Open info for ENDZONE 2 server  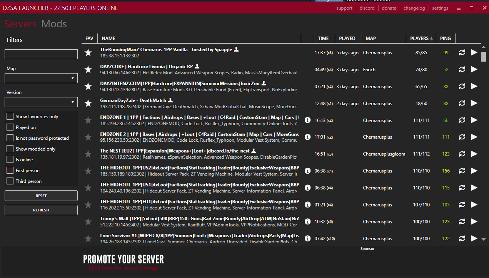(307, 137)
